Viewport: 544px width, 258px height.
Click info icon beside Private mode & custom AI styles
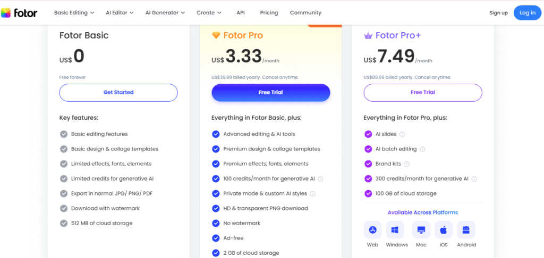click(312, 194)
